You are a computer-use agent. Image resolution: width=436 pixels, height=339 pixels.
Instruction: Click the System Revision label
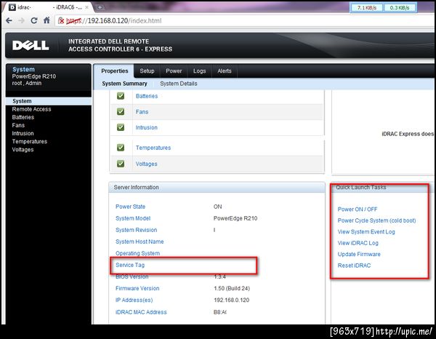[x=137, y=230]
